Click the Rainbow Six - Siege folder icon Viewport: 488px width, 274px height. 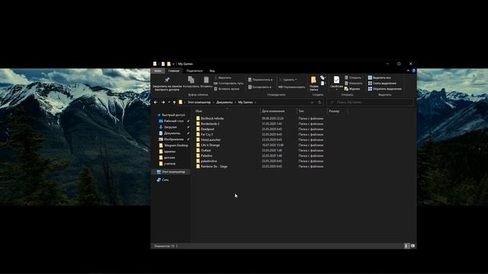198,167
